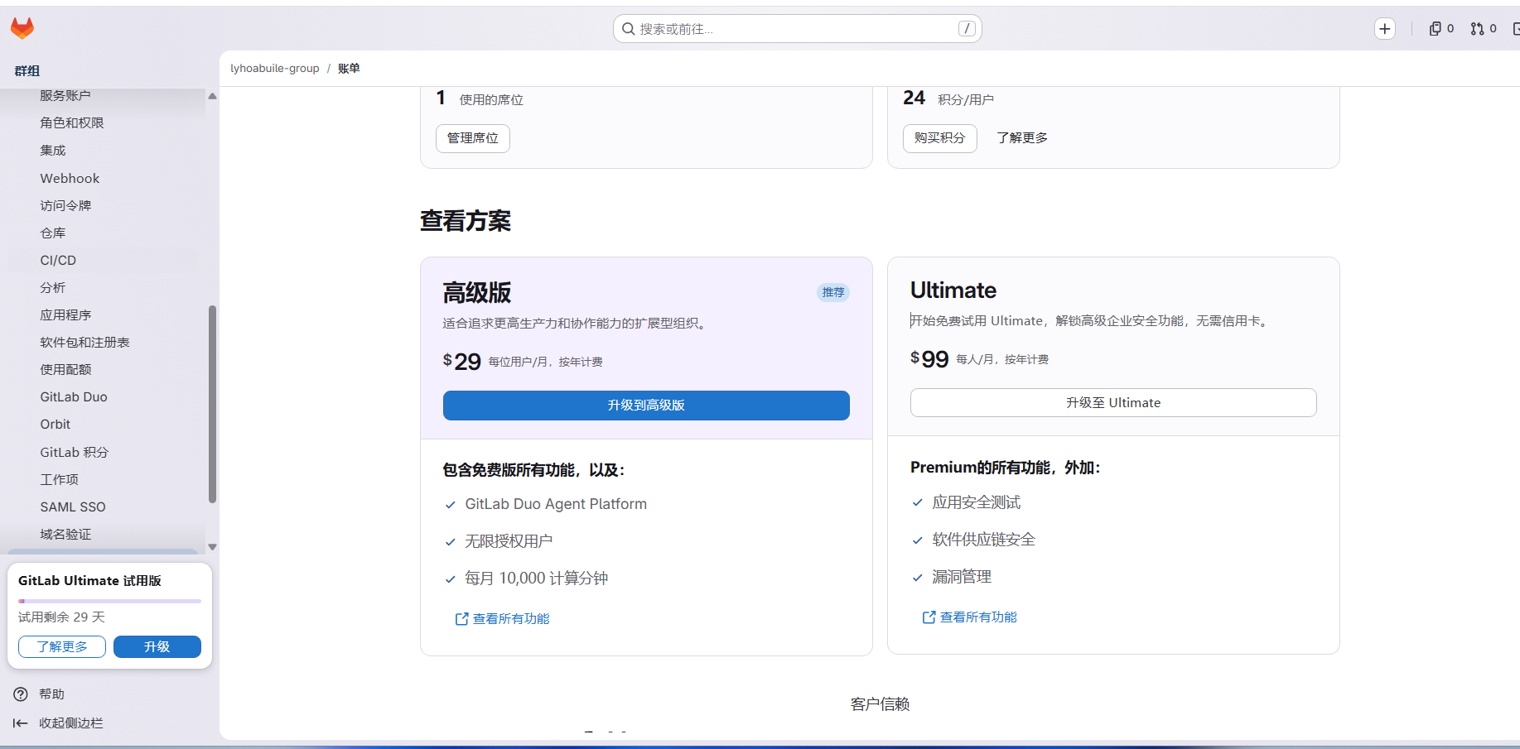Open the merge requests counter icon
1520x749 pixels.
tap(1484, 29)
